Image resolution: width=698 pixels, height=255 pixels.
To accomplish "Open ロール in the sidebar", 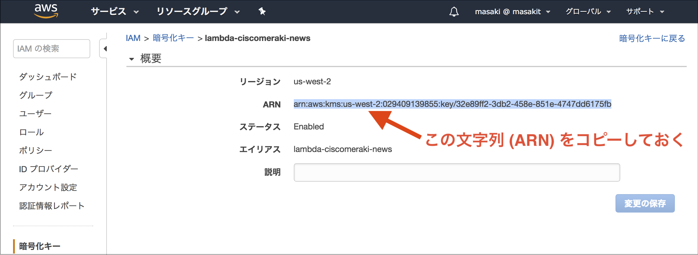I will coord(31,132).
